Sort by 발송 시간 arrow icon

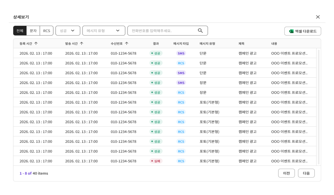(x=81, y=44)
